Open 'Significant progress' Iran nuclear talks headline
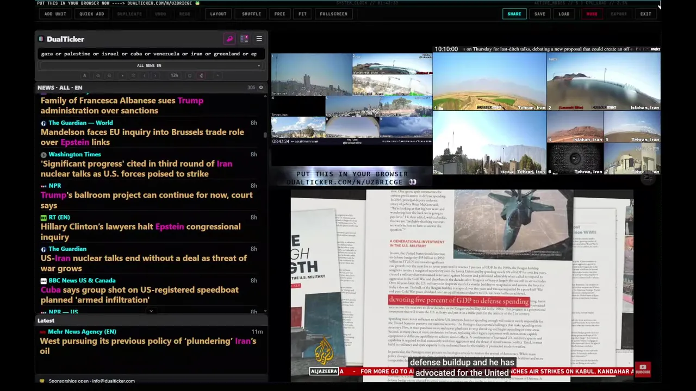The image size is (696, 391). tap(136, 168)
